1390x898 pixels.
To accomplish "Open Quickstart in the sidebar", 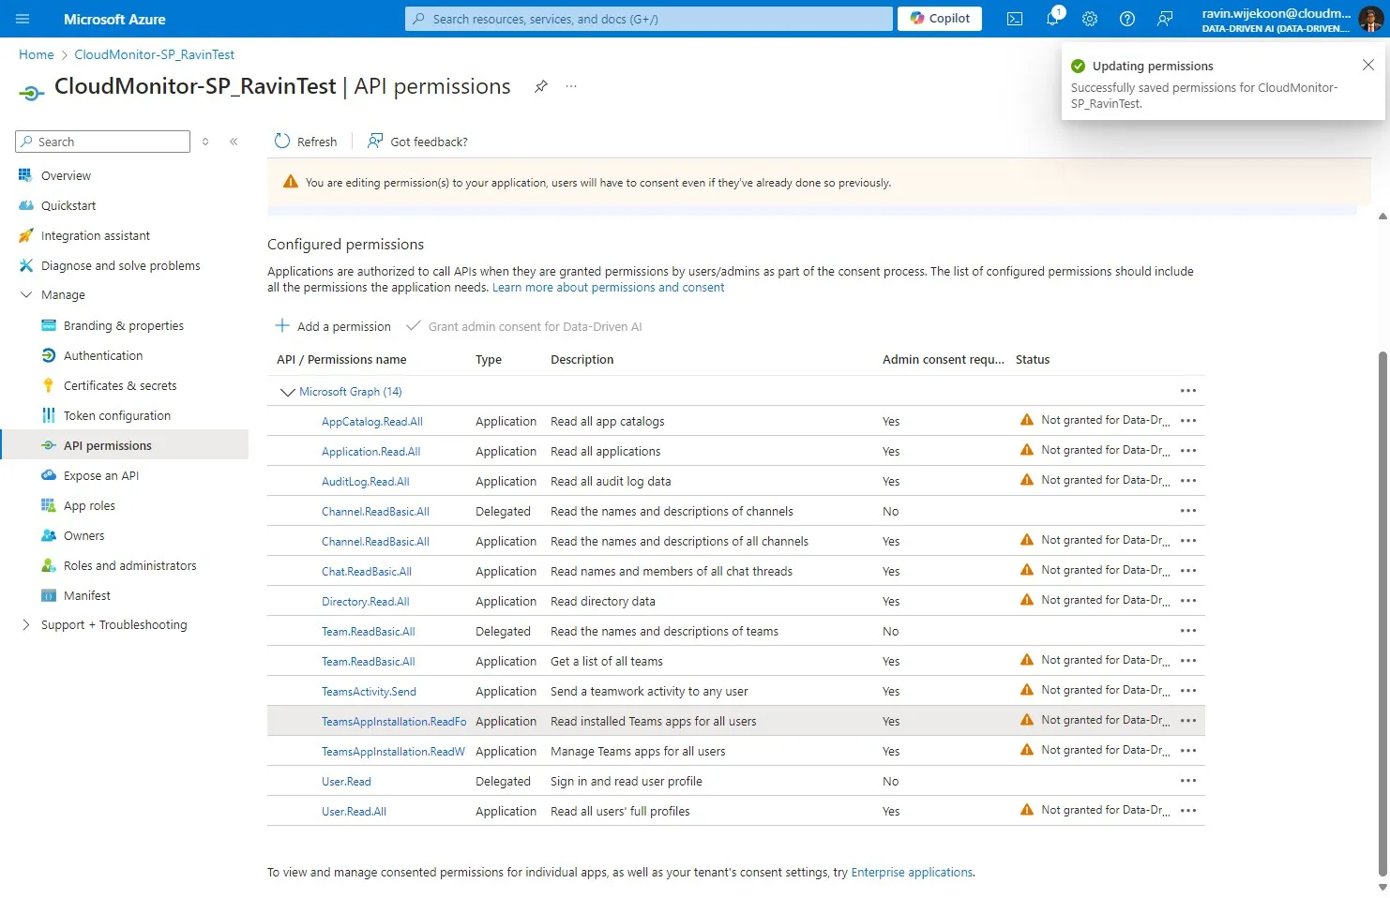I will [68, 205].
